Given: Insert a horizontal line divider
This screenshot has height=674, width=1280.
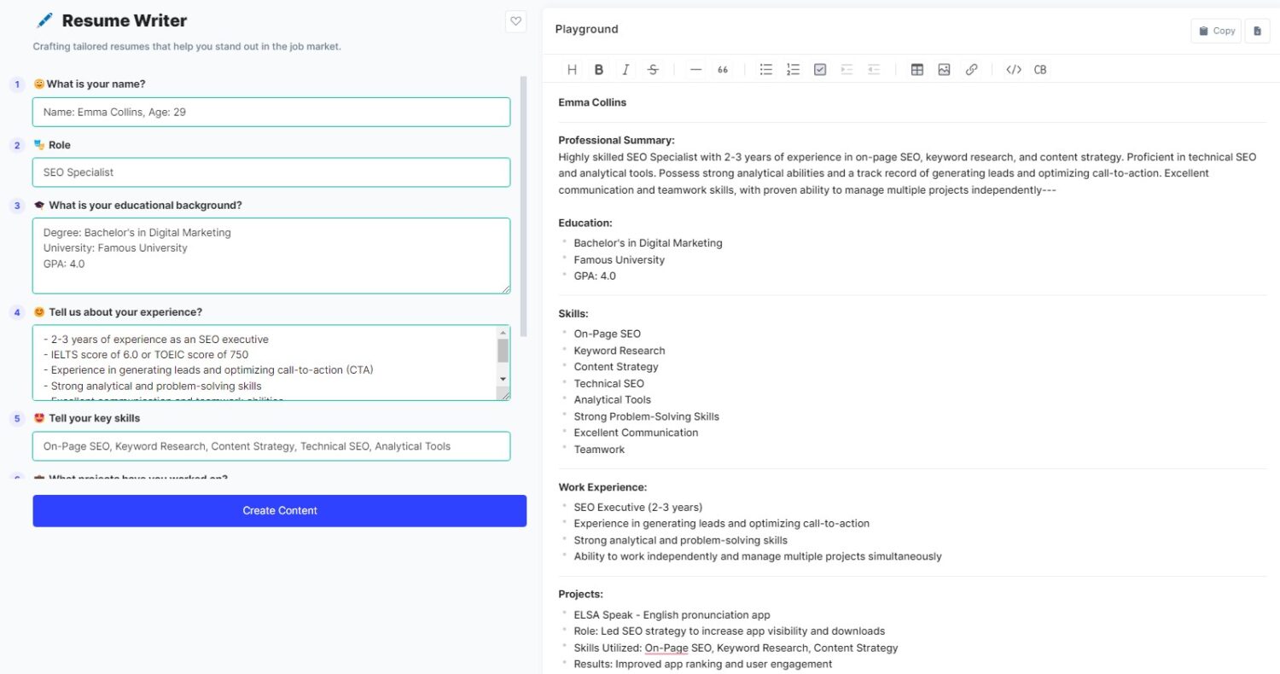Looking at the screenshot, I should click(x=695, y=70).
